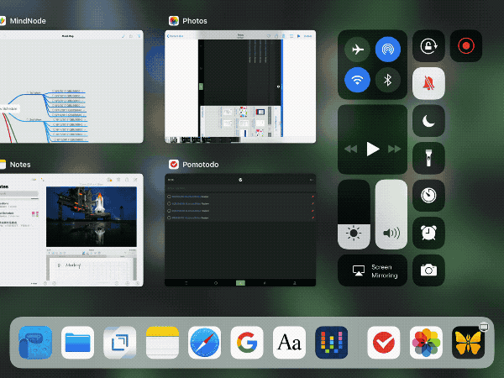Launch Camera from Control Center
Viewport: 504px width, 378px height.
point(428,270)
